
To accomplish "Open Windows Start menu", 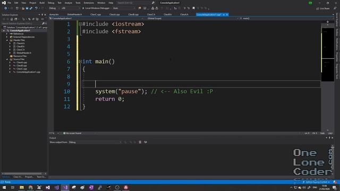I will (x=4, y=187).
